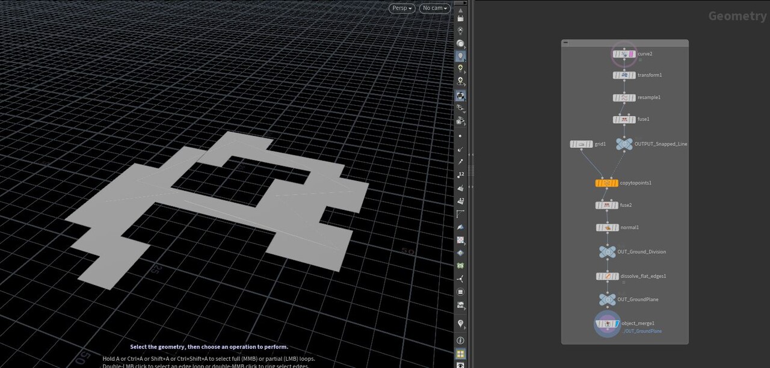The height and width of the screenshot is (368, 770).
Task: Turn off viewport lighting with crossed-bulb icon
Action: [x=460, y=30]
